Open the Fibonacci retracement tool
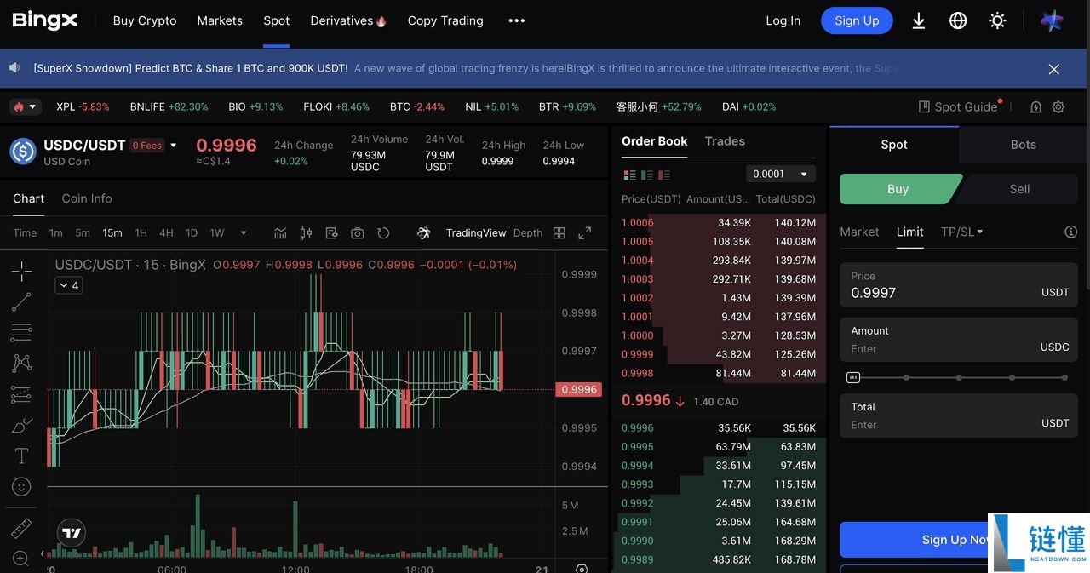The width and height of the screenshot is (1090, 573). tap(21, 332)
